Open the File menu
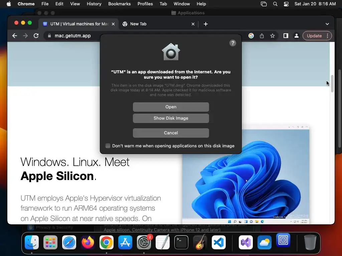Image resolution: width=342 pixels, height=256 pixels. coord(45,4)
